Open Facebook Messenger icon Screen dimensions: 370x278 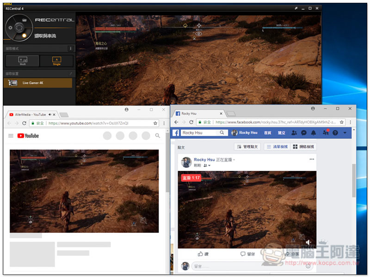click(304, 133)
